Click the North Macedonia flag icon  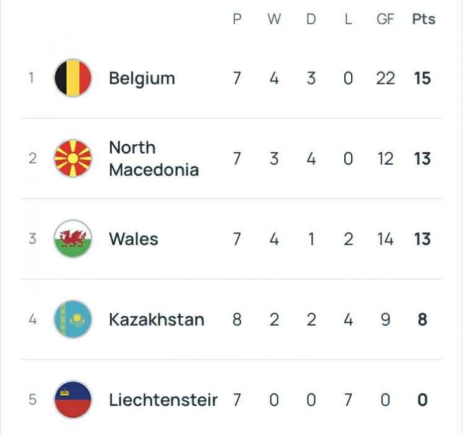click(73, 158)
